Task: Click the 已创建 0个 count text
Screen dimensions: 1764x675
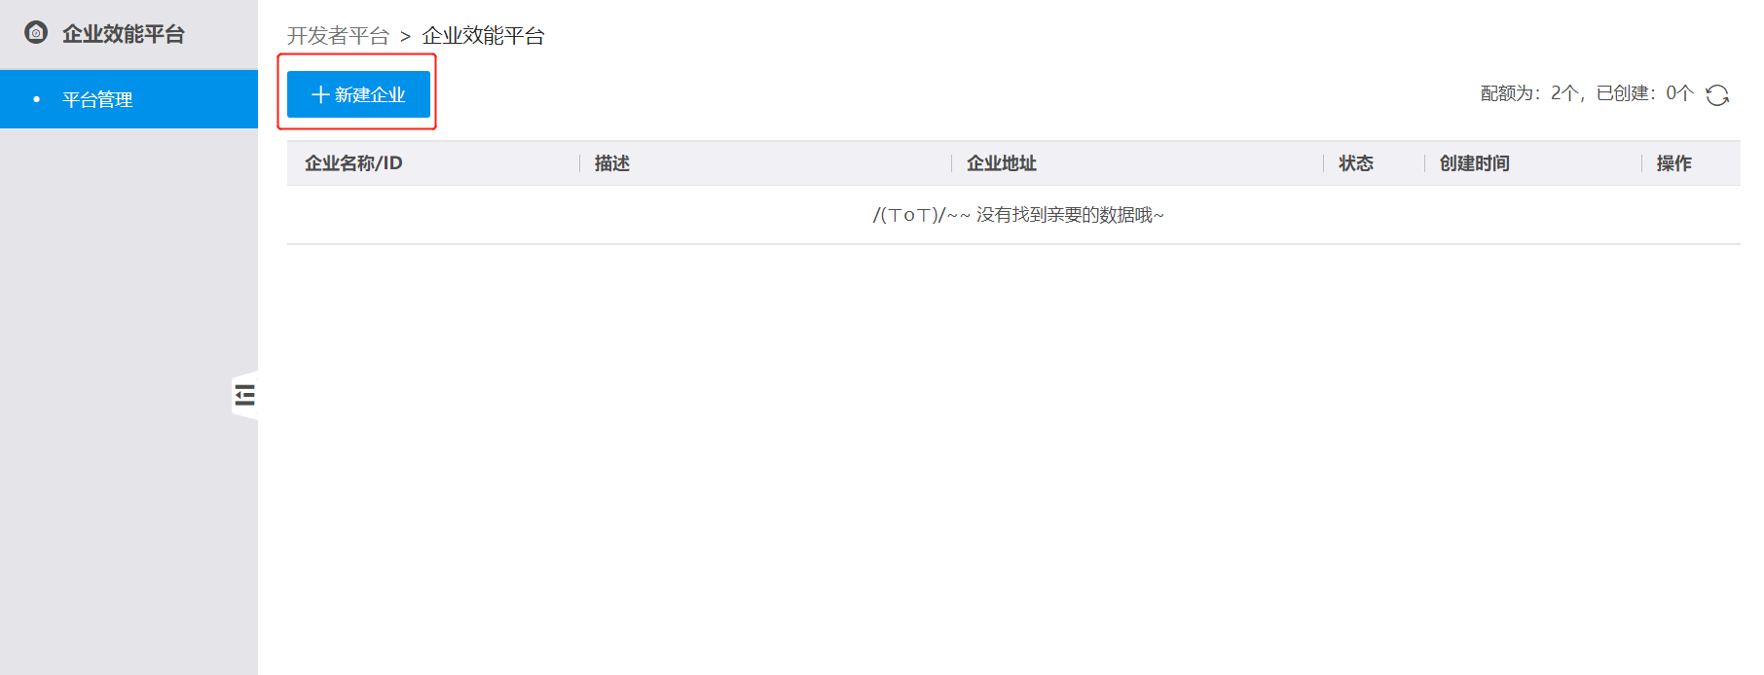Action: click(1644, 93)
